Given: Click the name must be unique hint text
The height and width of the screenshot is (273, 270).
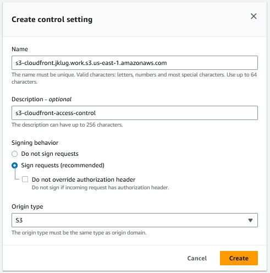Looking at the screenshot, I should pyautogui.click(x=134, y=78).
